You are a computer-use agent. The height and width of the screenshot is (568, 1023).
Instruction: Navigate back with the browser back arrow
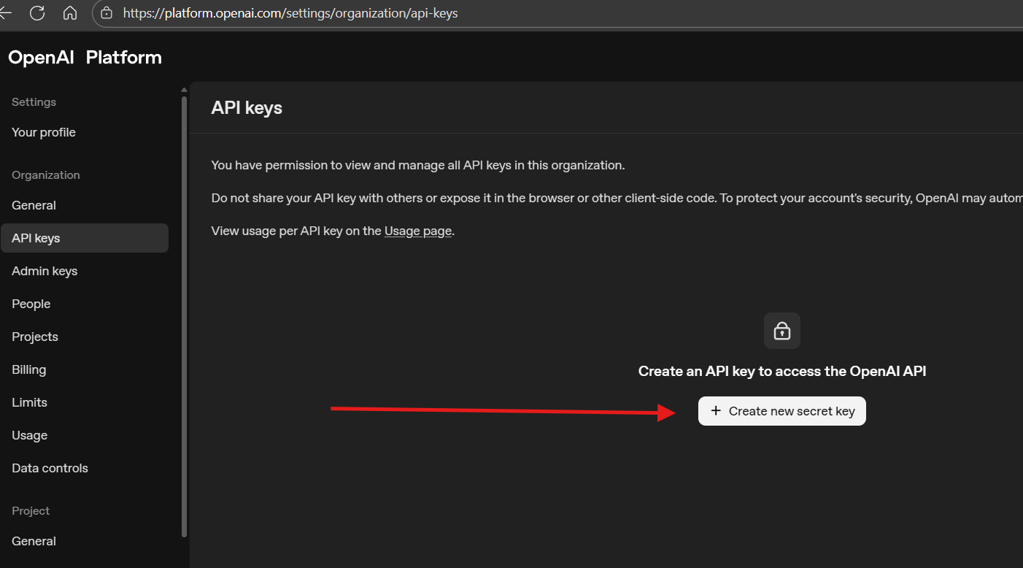(x=6, y=12)
